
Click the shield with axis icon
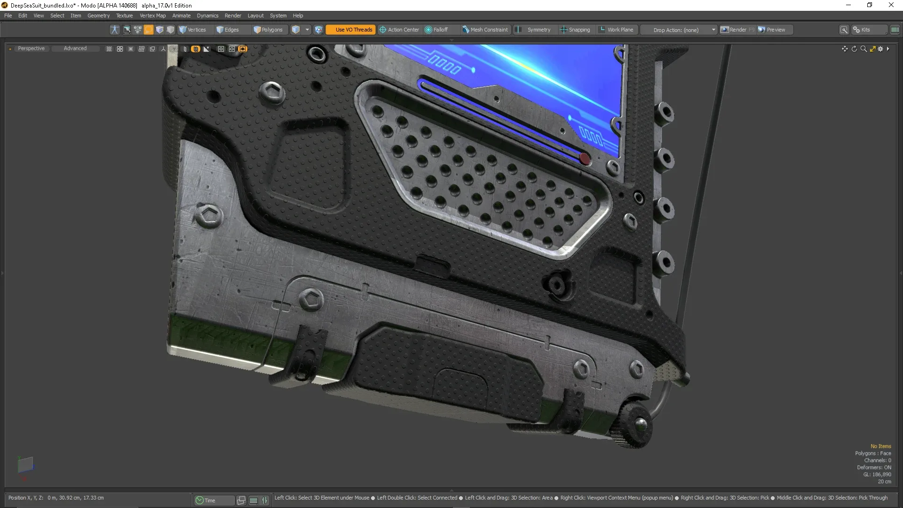point(318,30)
